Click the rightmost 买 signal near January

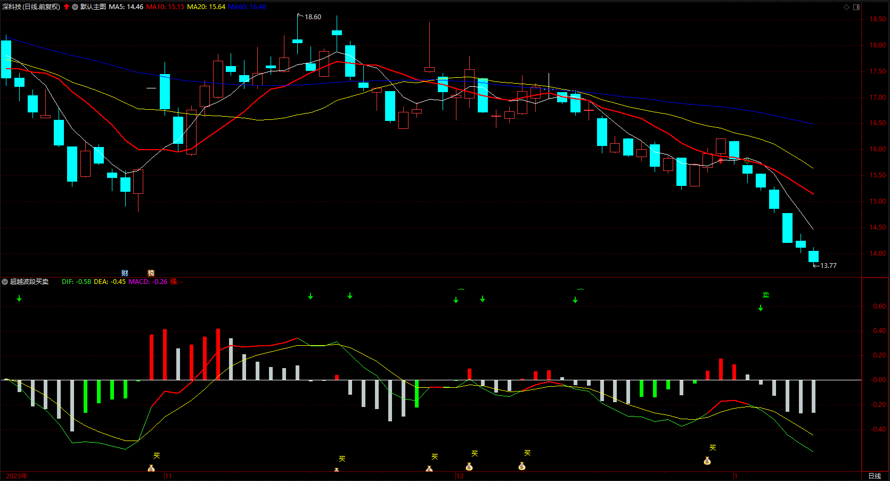pos(713,447)
